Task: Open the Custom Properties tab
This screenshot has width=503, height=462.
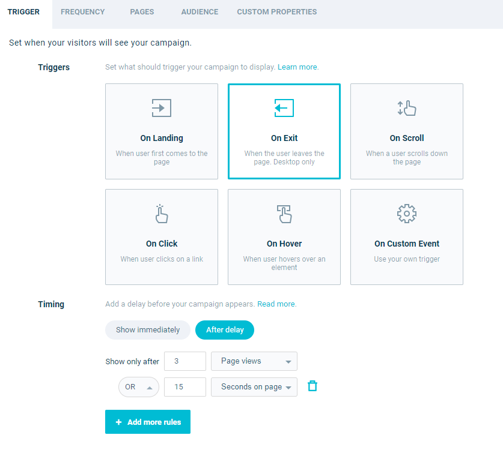Action: click(x=277, y=12)
